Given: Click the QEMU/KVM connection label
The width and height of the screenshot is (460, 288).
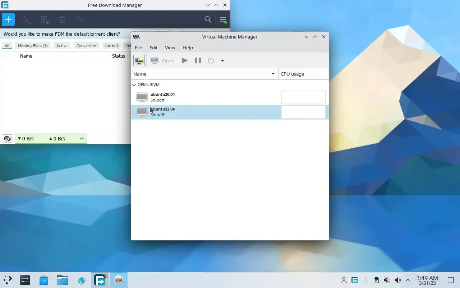Looking at the screenshot, I should [148, 85].
